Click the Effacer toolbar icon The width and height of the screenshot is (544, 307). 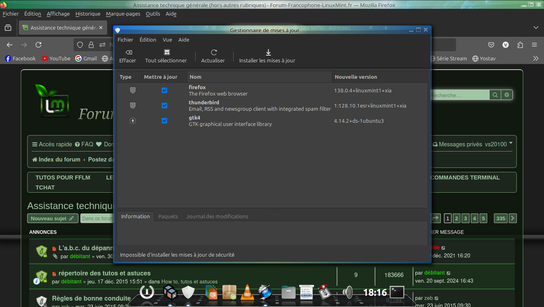tap(128, 52)
